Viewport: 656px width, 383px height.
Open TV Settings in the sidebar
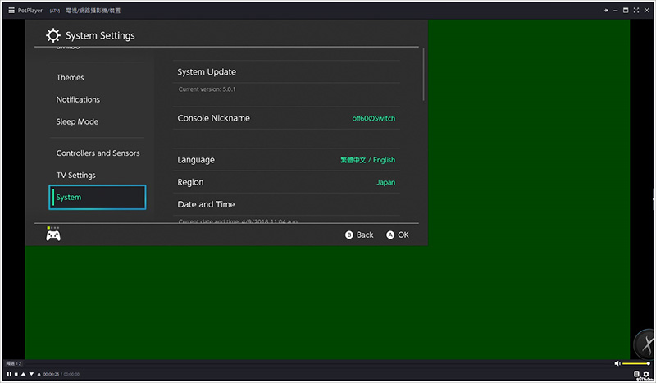coord(76,176)
